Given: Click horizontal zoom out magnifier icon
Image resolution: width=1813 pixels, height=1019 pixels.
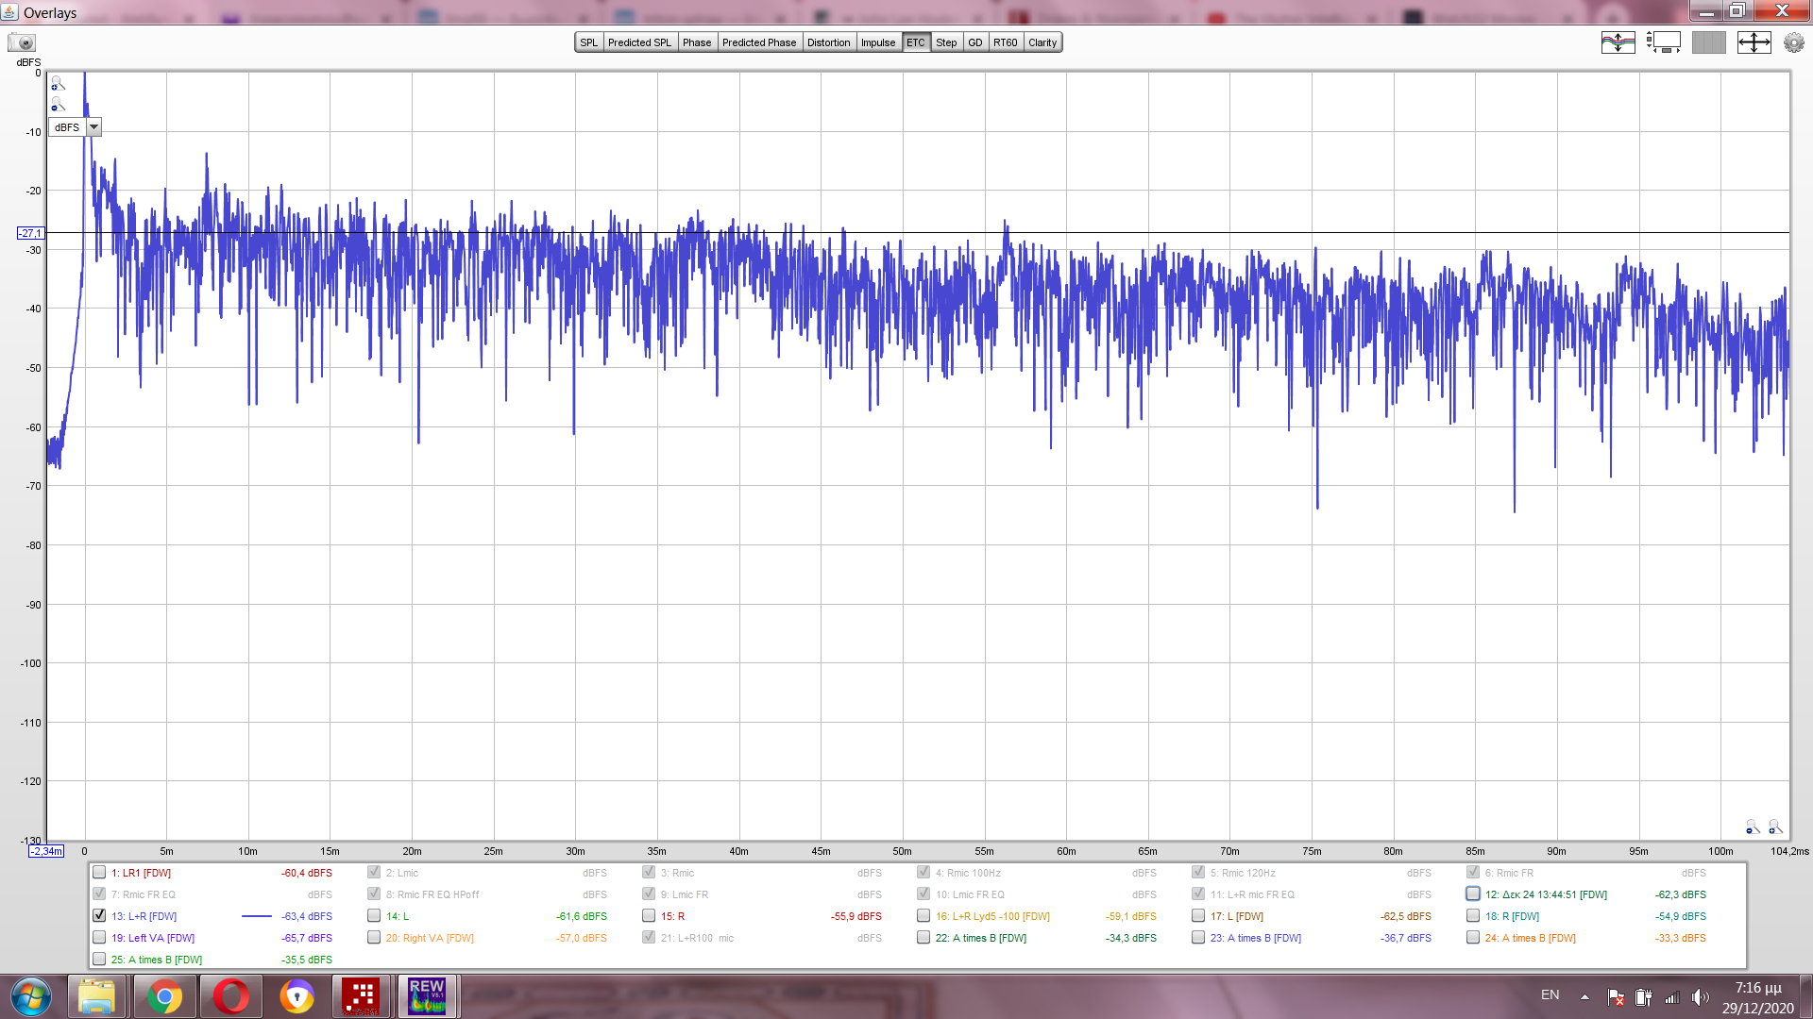Looking at the screenshot, I should 1753,827.
